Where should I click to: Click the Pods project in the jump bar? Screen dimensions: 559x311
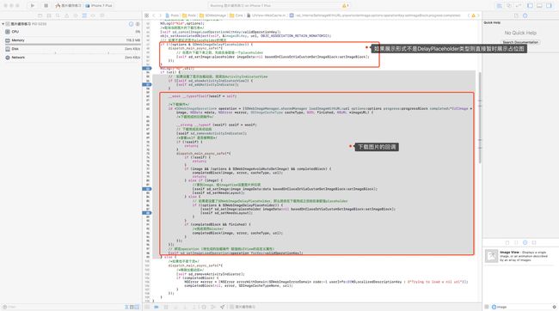coord(172,15)
